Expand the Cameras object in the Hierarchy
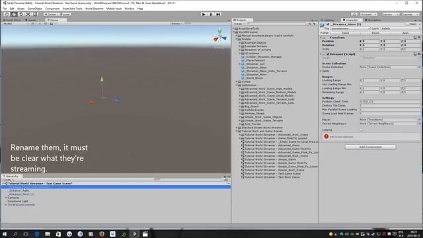The height and width of the screenshot is (238, 423). 6,198
